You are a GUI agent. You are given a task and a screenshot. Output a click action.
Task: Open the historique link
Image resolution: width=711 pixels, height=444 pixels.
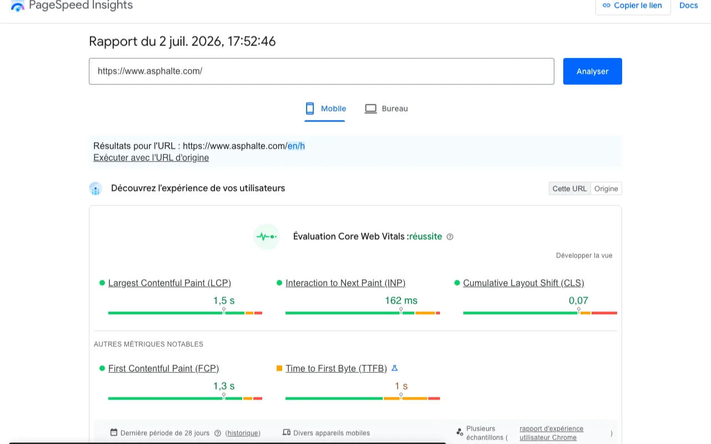[243, 433]
